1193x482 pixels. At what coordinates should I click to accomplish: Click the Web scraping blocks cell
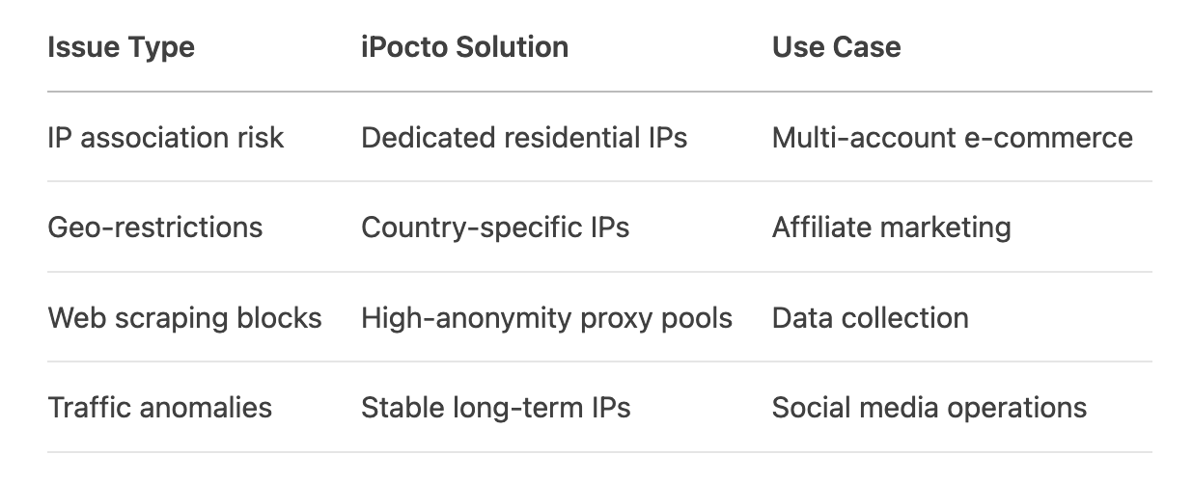coord(184,318)
